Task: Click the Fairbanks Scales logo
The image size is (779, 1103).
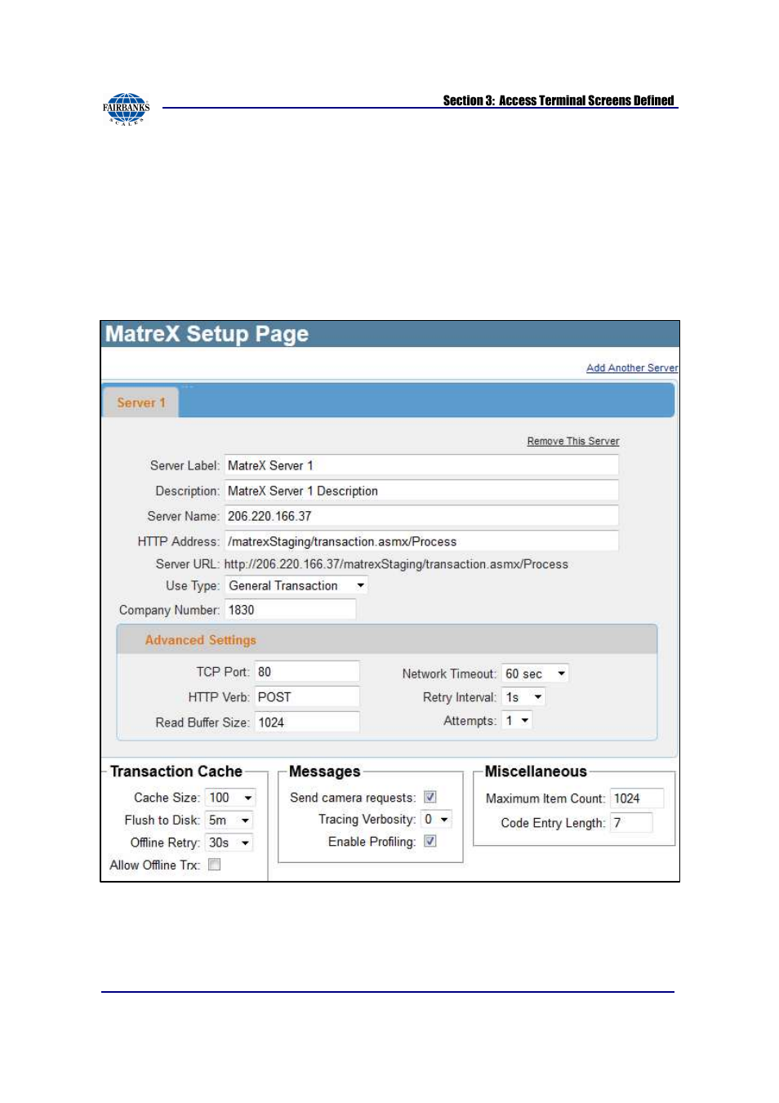Action: 127,109
